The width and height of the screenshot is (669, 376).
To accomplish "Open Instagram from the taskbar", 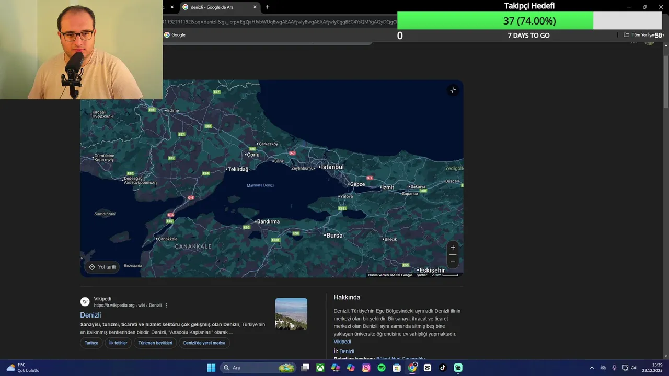I will tap(366, 368).
